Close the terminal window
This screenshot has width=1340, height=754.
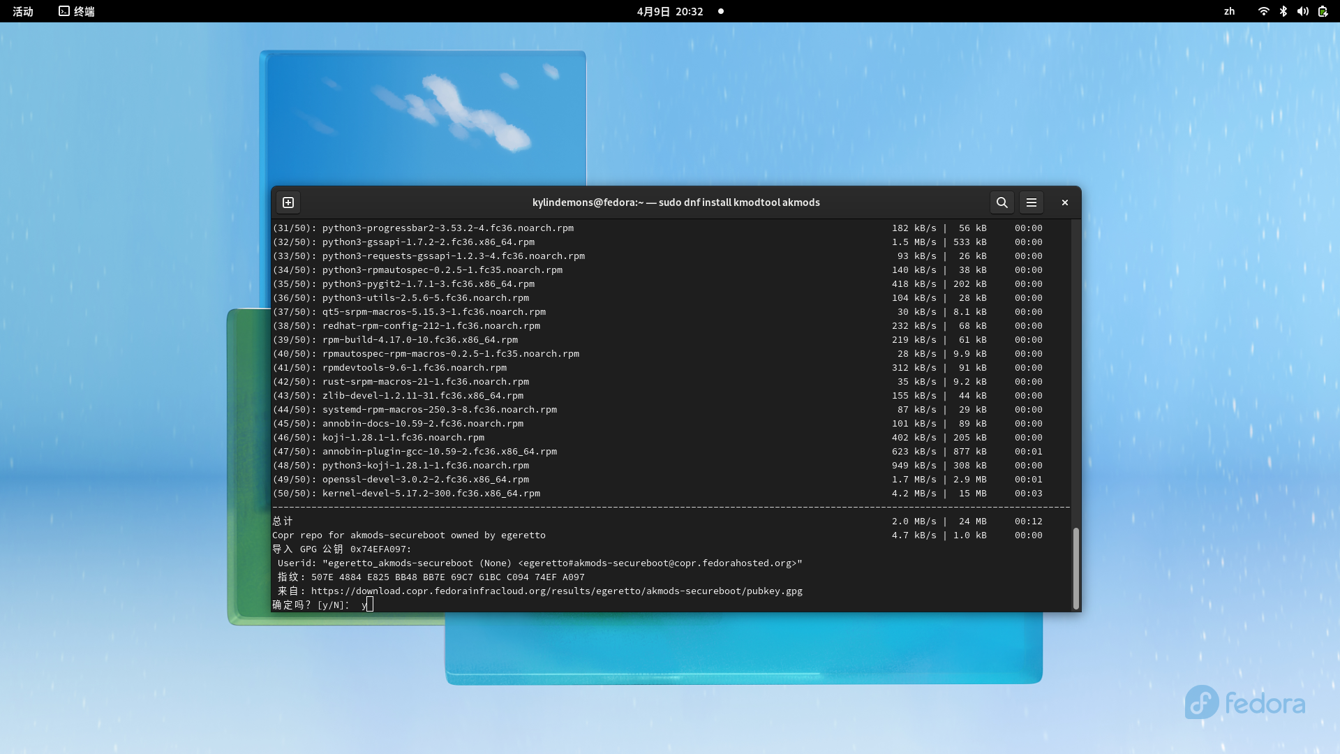click(1064, 202)
